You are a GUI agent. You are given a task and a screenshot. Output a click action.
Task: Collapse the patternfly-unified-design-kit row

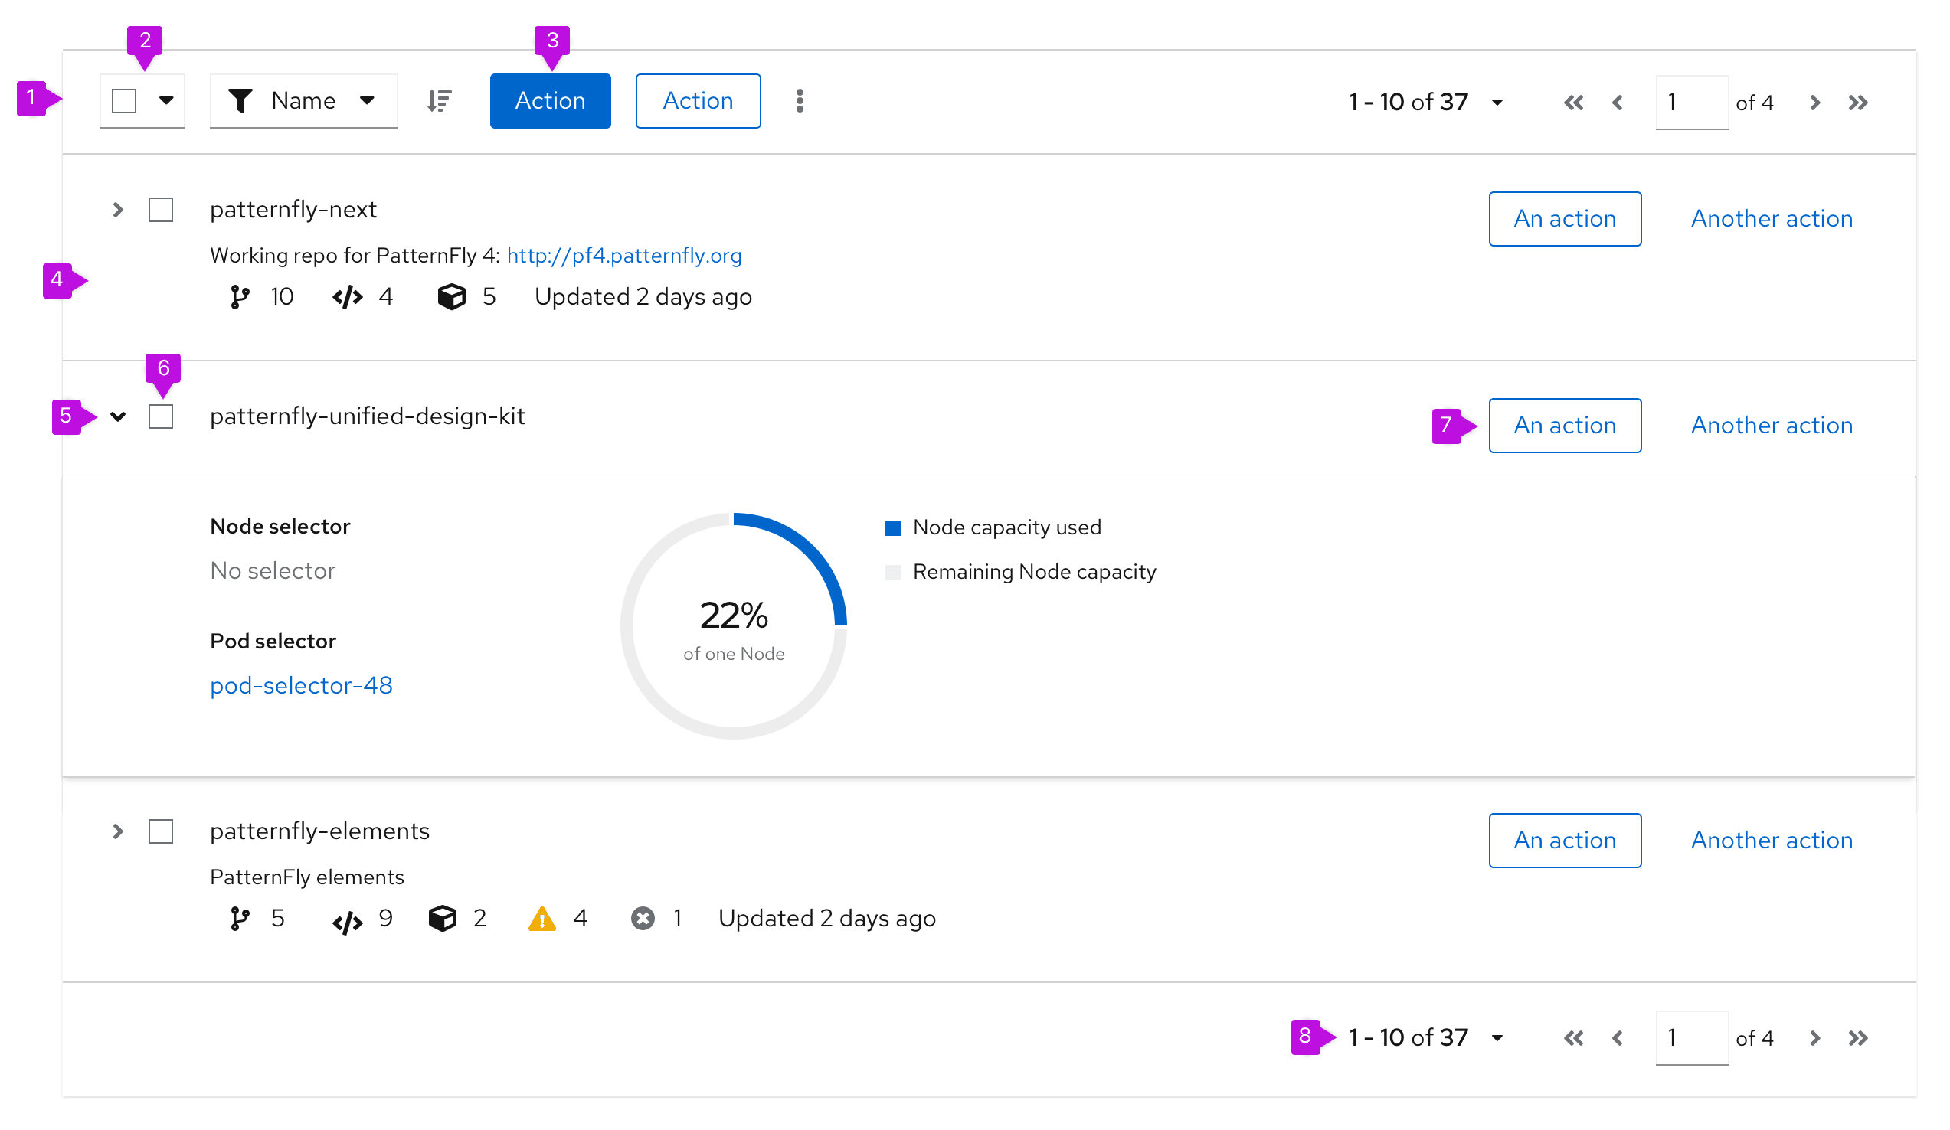click(118, 417)
